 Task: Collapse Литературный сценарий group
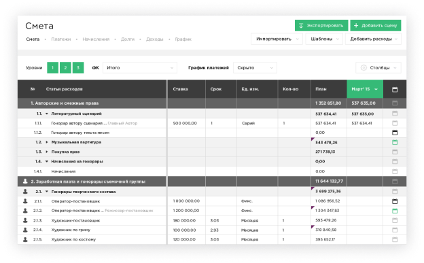point(47,113)
